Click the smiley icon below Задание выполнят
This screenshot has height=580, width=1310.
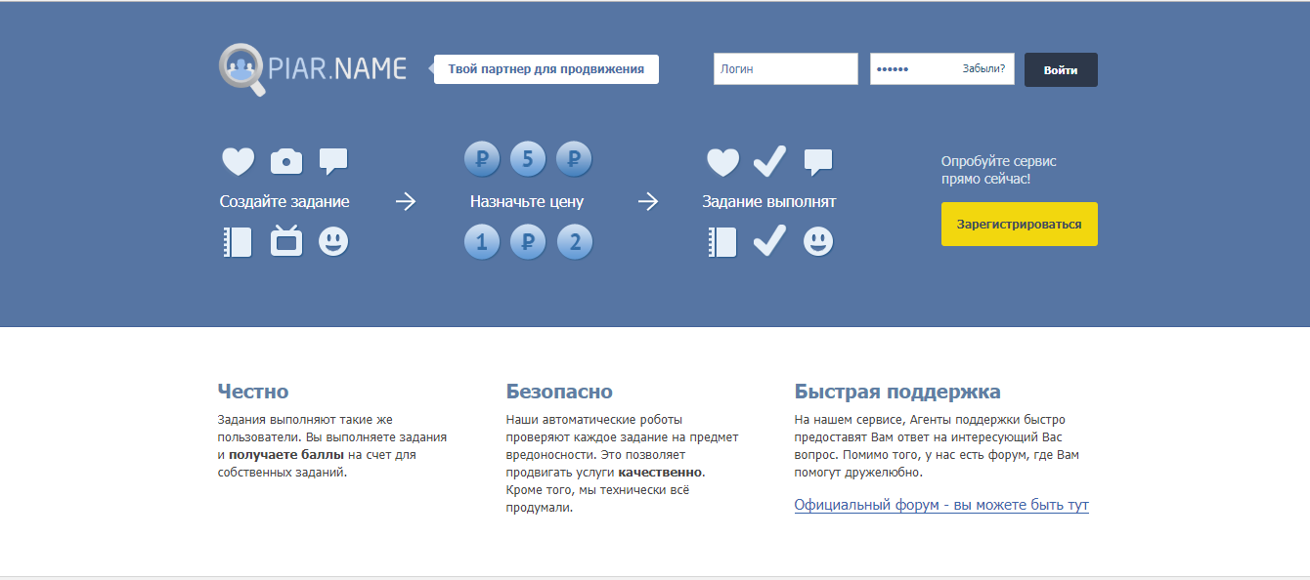[818, 241]
